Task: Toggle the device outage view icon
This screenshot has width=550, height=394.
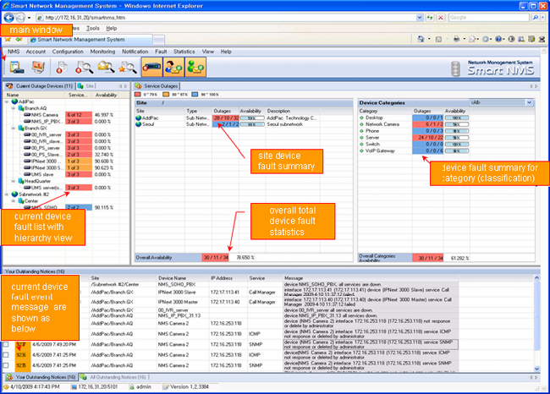Action: click(152, 67)
